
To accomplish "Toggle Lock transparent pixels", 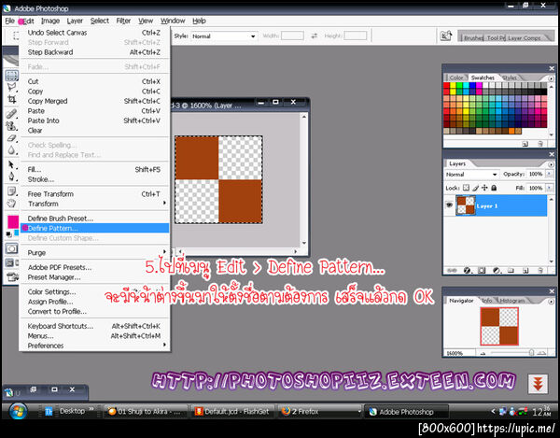I will coord(466,188).
